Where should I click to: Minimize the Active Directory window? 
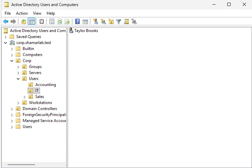(x=214, y=5)
